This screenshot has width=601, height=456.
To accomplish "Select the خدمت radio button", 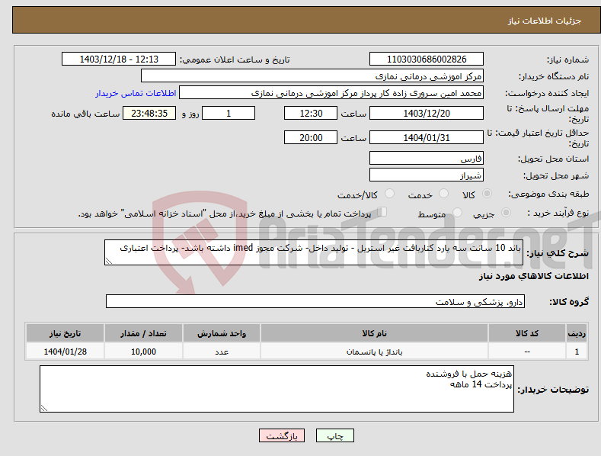I will (443, 194).
